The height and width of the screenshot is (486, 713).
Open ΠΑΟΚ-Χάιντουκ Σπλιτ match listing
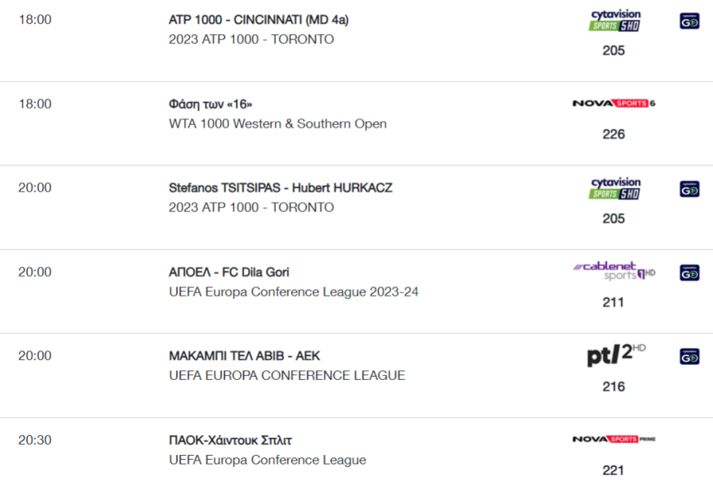230,440
